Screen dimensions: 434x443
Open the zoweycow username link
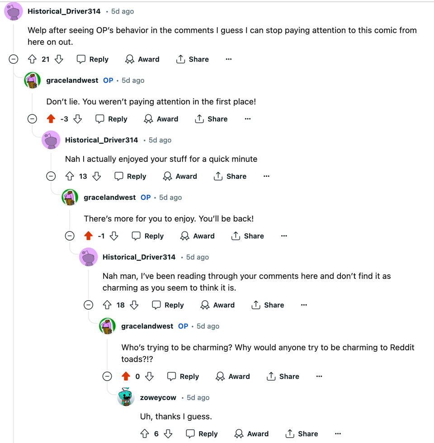point(158,398)
